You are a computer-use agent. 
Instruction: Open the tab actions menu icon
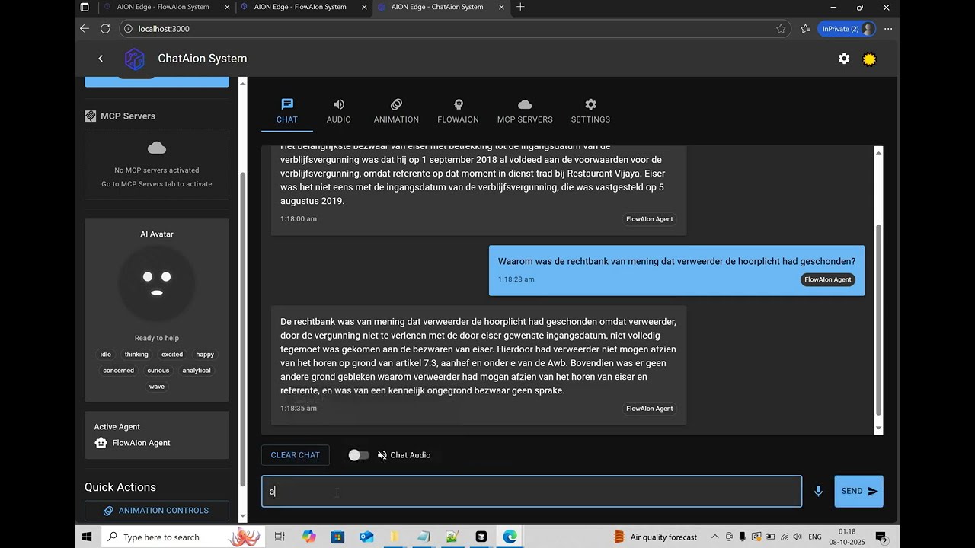click(85, 7)
